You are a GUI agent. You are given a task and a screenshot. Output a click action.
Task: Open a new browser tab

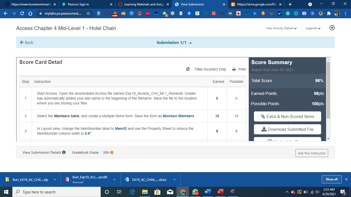[x=290, y=4]
